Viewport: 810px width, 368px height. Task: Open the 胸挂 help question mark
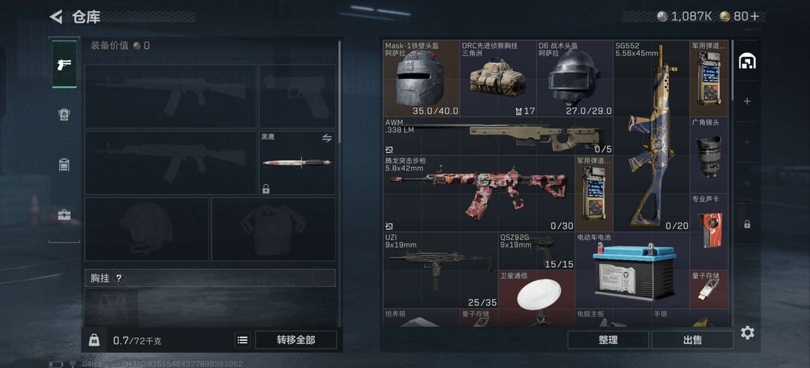tap(118, 278)
